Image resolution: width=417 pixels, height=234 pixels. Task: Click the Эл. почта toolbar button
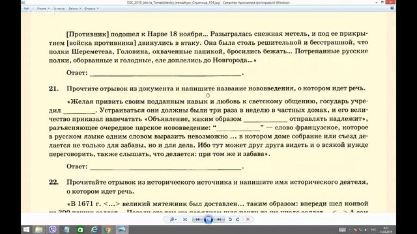59,8
